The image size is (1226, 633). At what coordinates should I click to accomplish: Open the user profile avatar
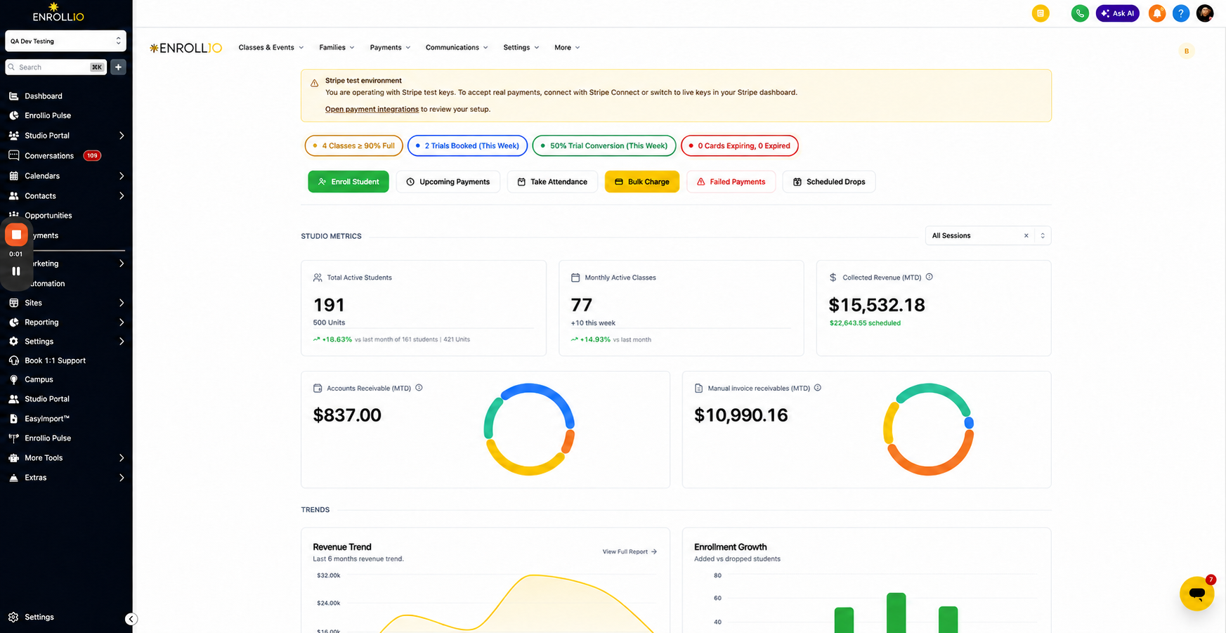[1205, 13]
